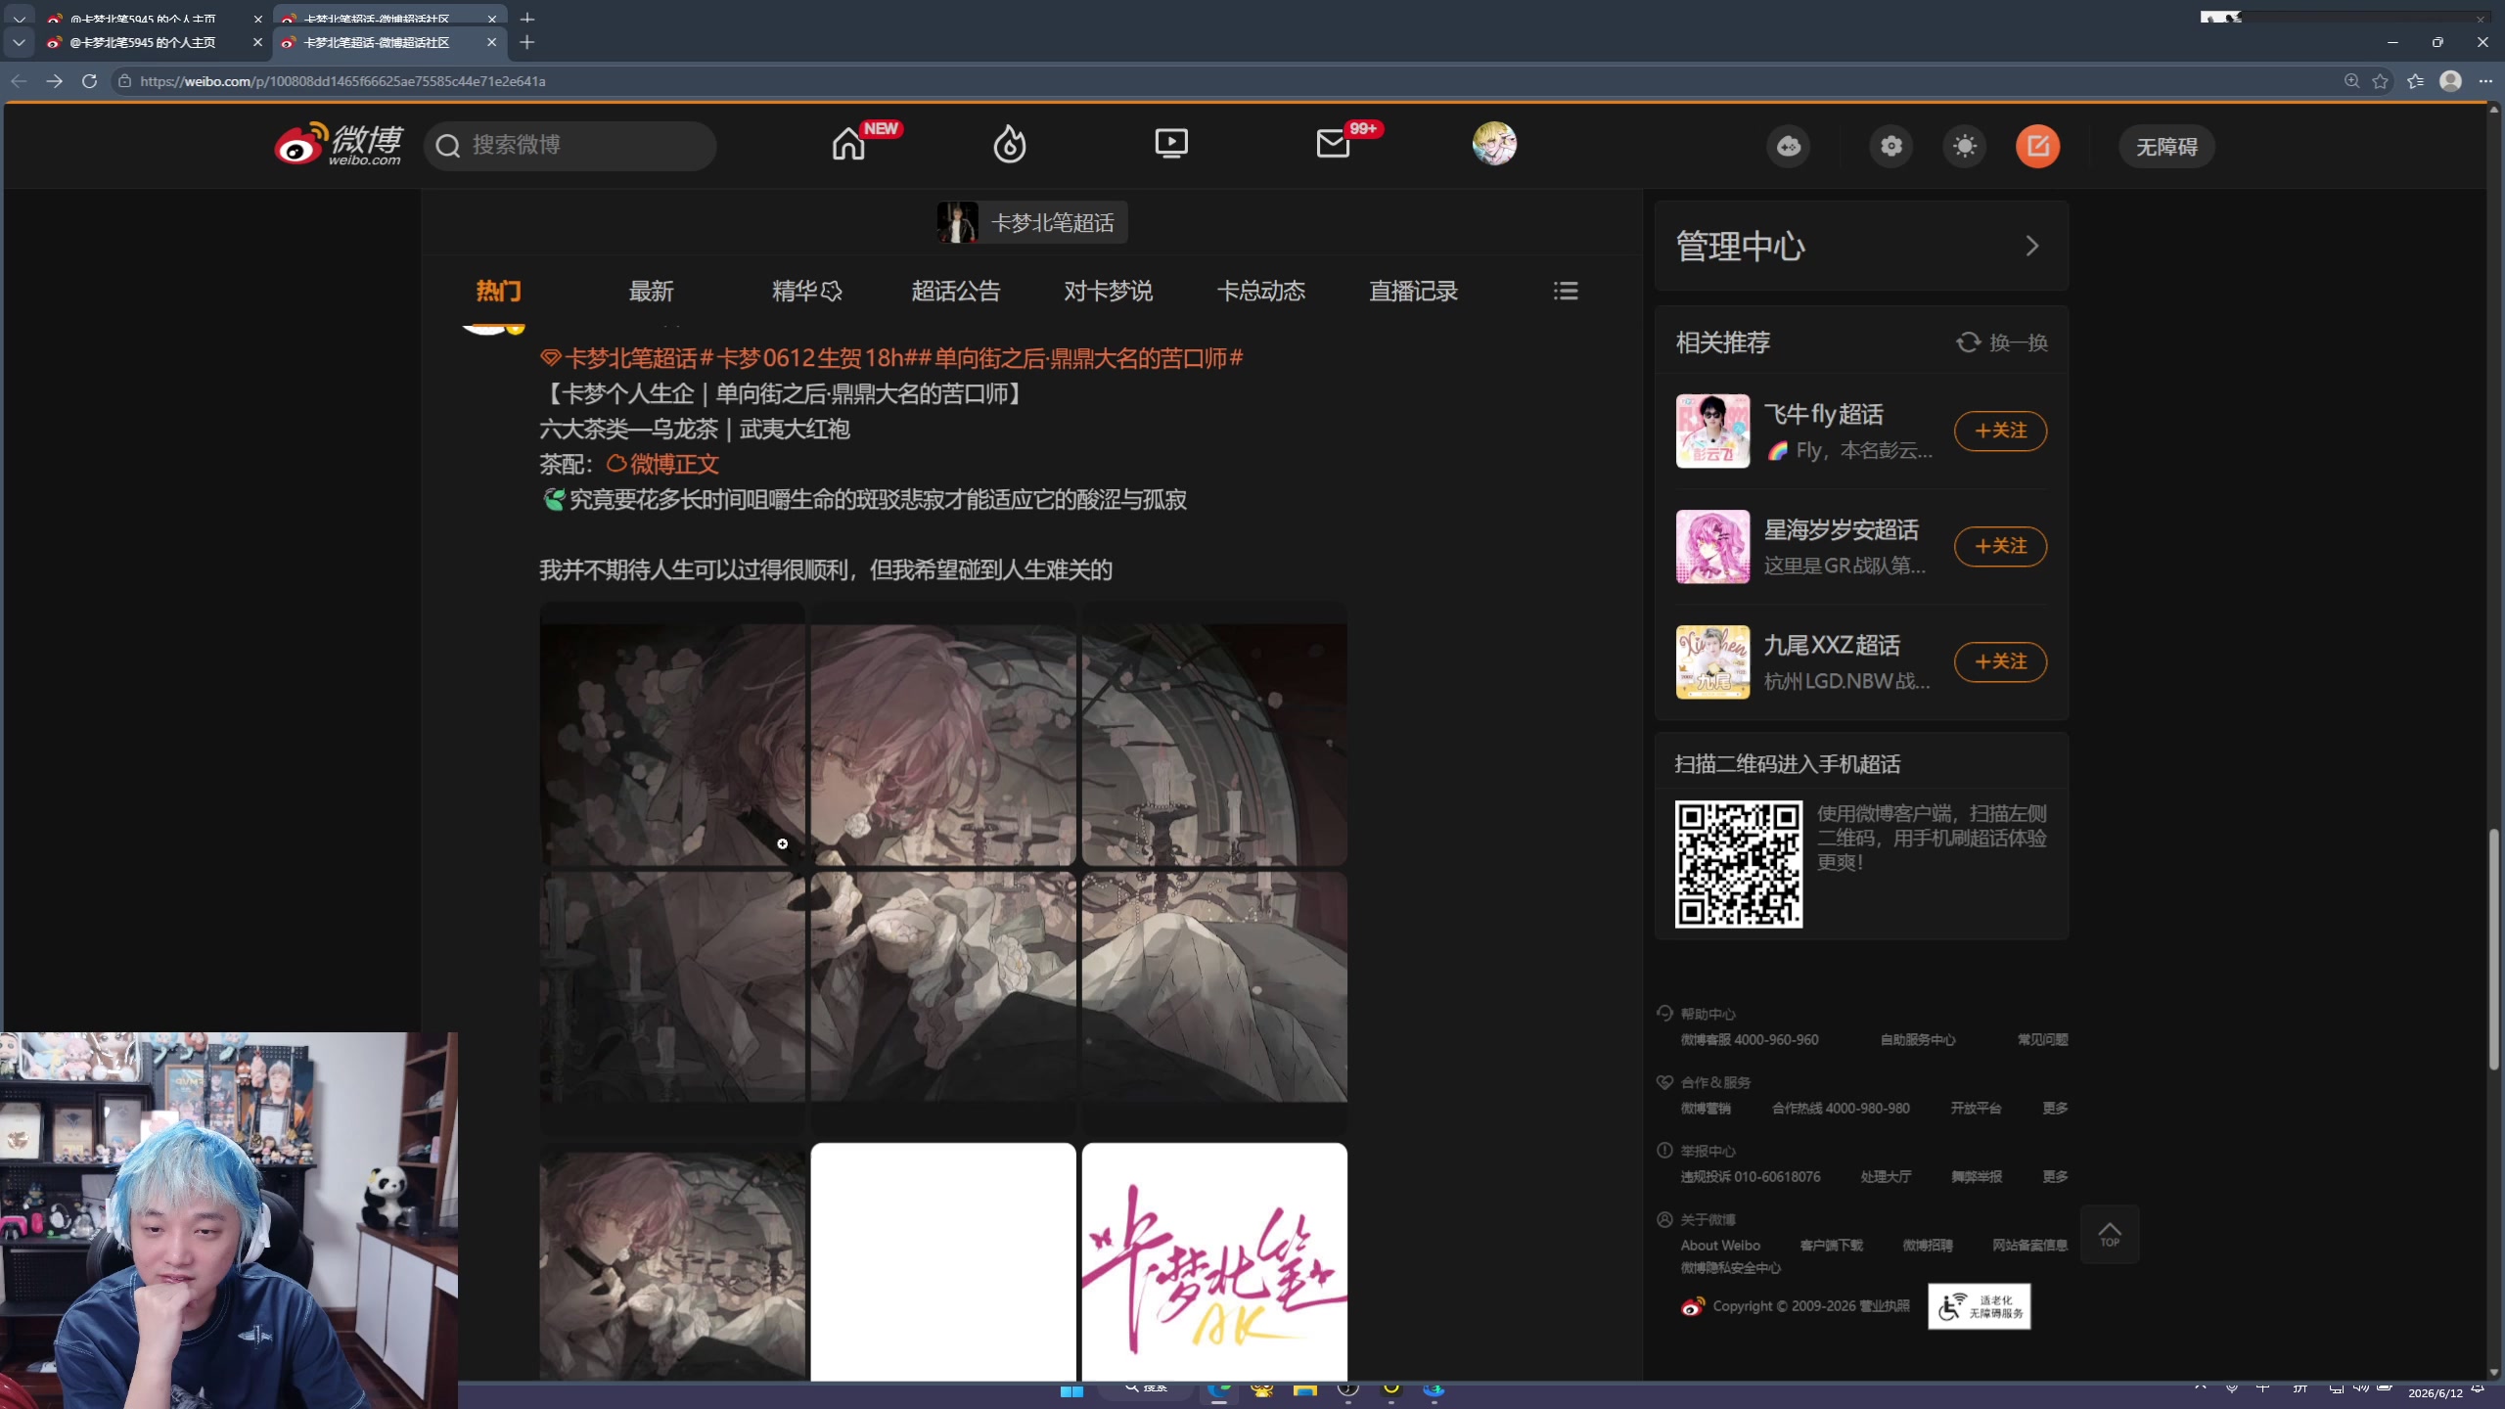Enable the 无障碍 accessibility mode

tap(2166, 147)
